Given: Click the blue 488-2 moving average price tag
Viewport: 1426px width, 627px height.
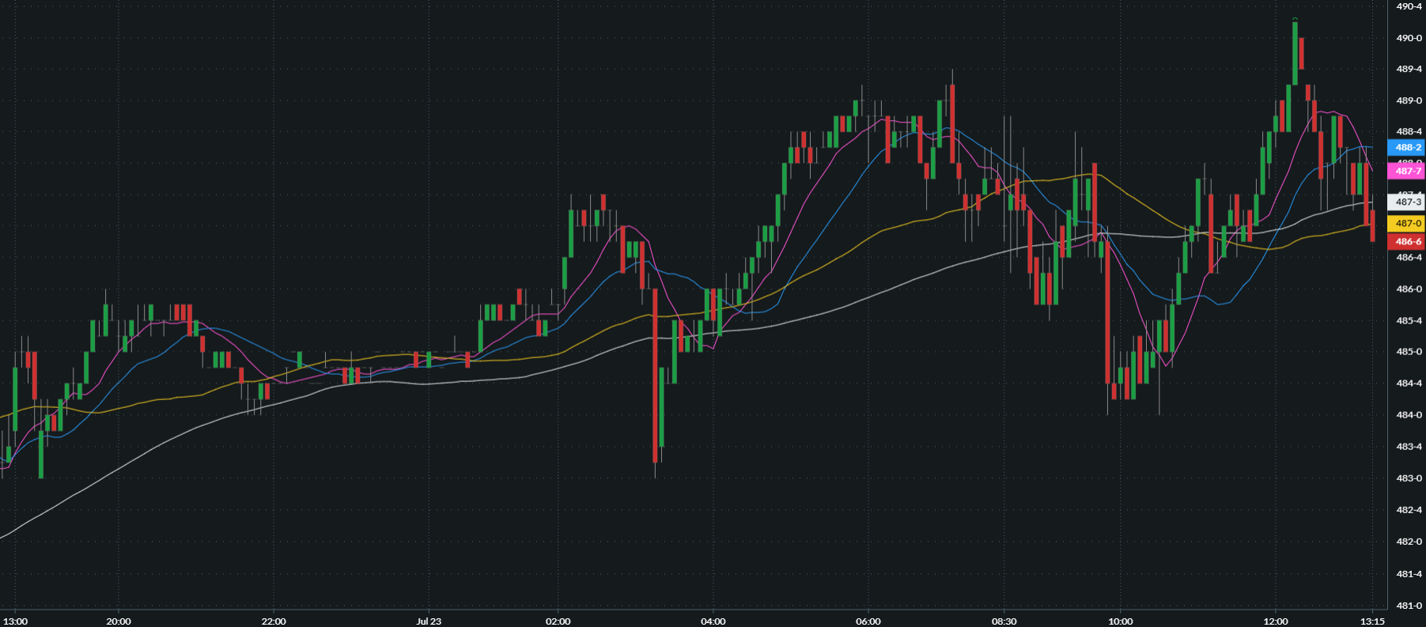Looking at the screenshot, I should click(x=1407, y=147).
